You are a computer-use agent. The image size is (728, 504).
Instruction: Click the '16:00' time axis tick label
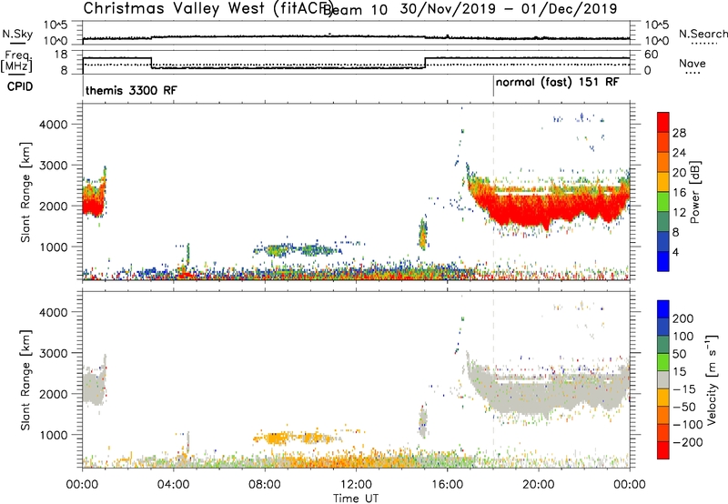447,485
